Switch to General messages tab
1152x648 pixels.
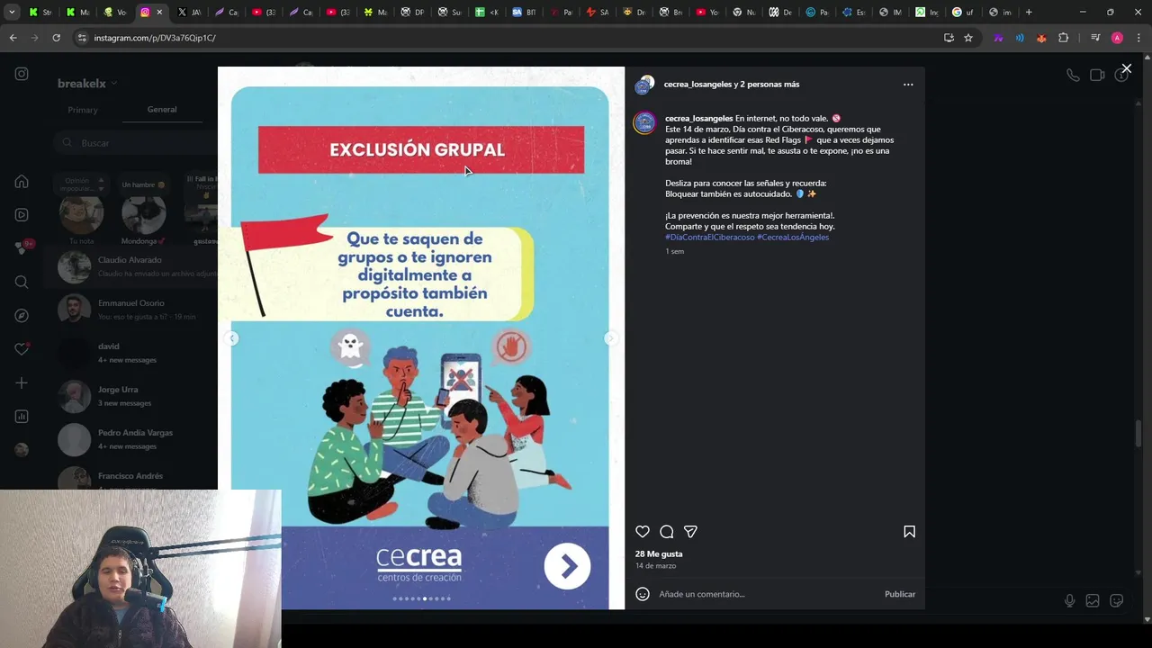click(162, 109)
